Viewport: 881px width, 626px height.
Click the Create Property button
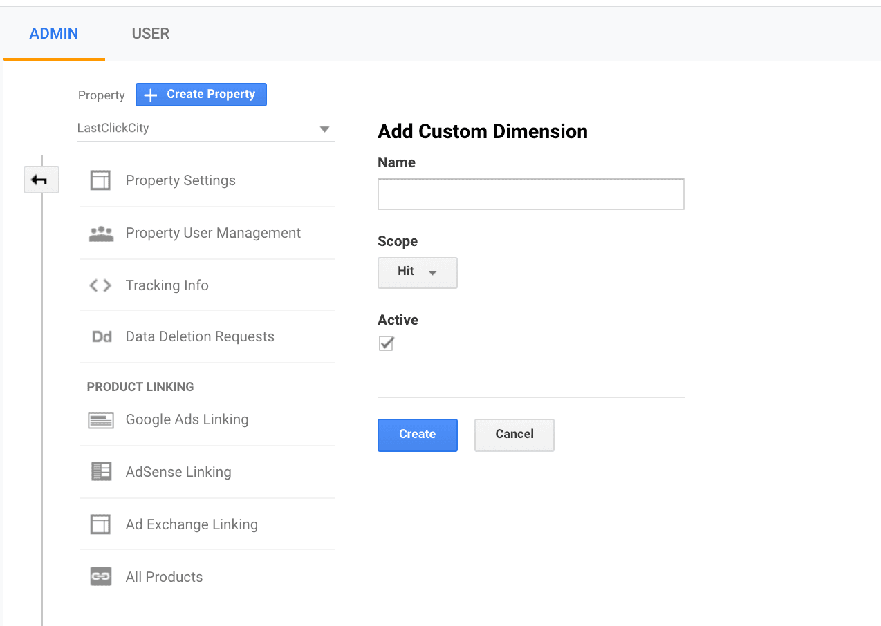[x=201, y=95]
